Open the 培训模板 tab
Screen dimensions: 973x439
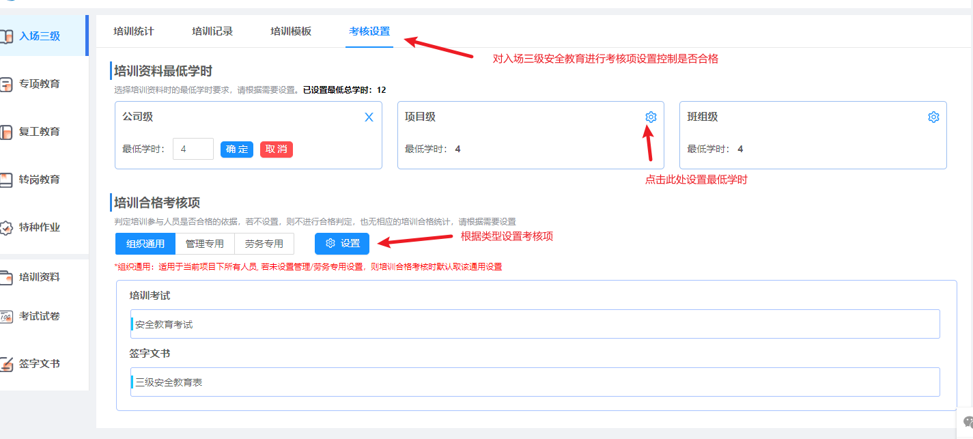click(x=291, y=31)
